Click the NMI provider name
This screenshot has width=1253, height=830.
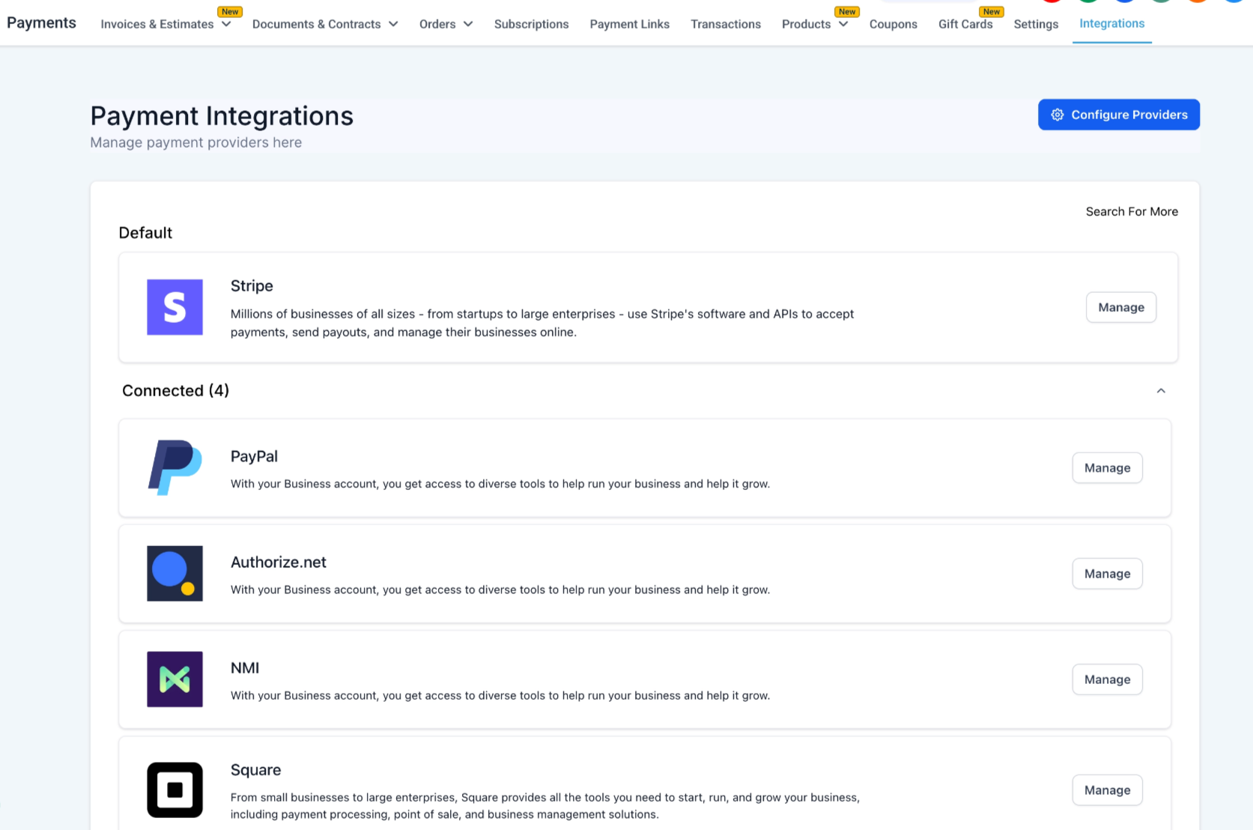pos(245,667)
